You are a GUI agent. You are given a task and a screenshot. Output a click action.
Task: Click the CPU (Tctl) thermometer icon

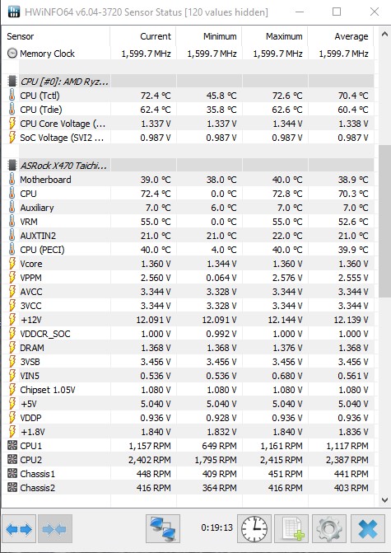pos(12,96)
